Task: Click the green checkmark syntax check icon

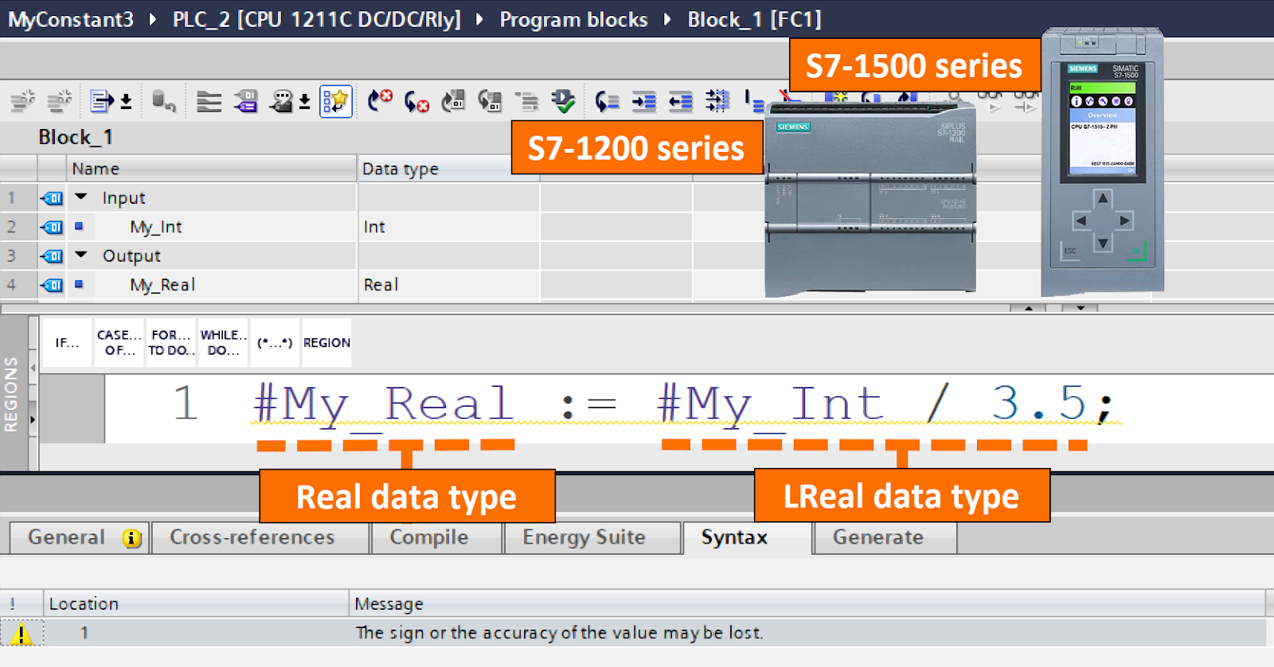Action: 563,101
